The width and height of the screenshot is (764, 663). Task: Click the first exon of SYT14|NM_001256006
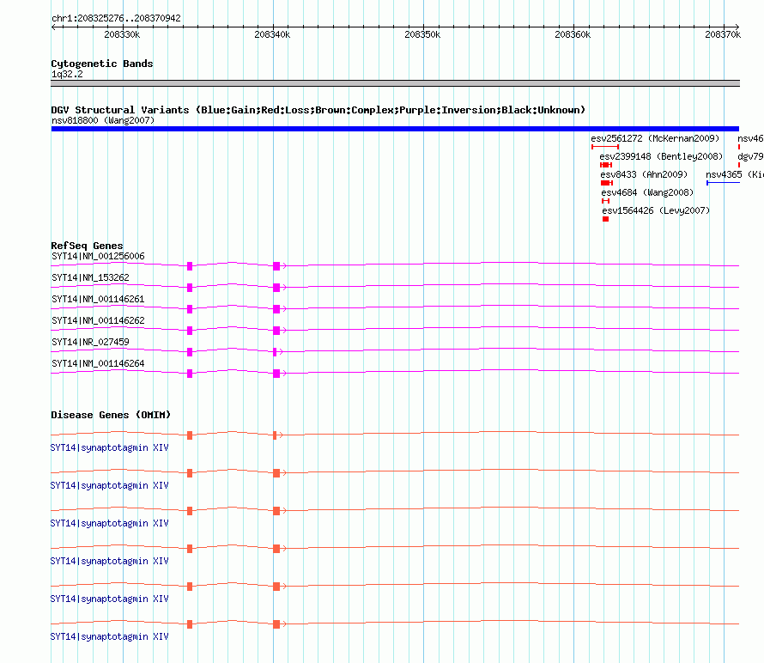190,266
